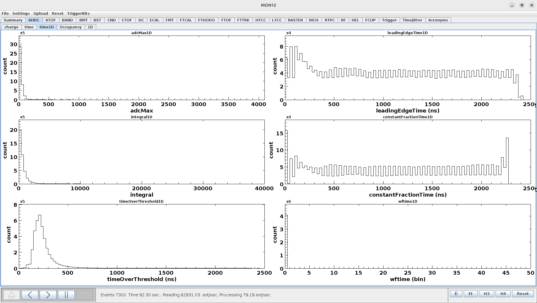Open the HEL tab
The height and width of the screenshot is (303, 537).
(x=355, y=20)
